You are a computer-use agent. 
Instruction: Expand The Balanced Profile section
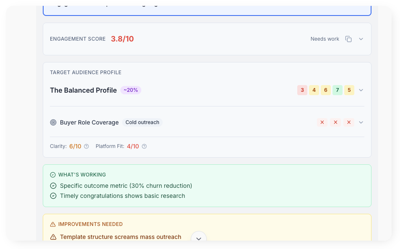point(361,90)
